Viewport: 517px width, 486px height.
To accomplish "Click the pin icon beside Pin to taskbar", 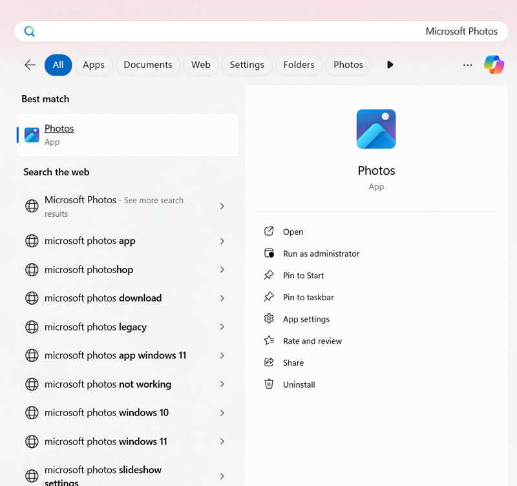I will pyautogui.click(x=269, y=297).
